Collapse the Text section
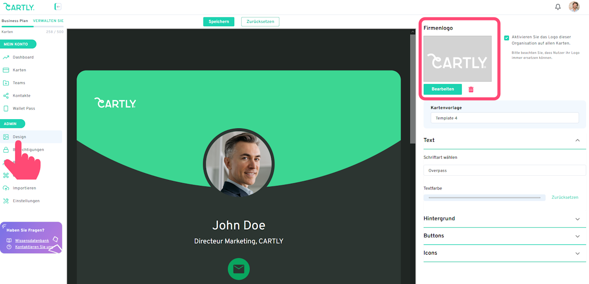589x284 pixels. click(577, 140)
